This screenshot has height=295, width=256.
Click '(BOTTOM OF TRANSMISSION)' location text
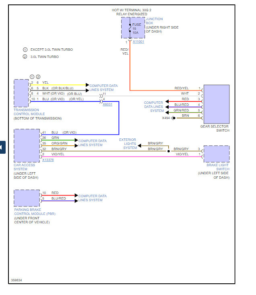point(37,118)
